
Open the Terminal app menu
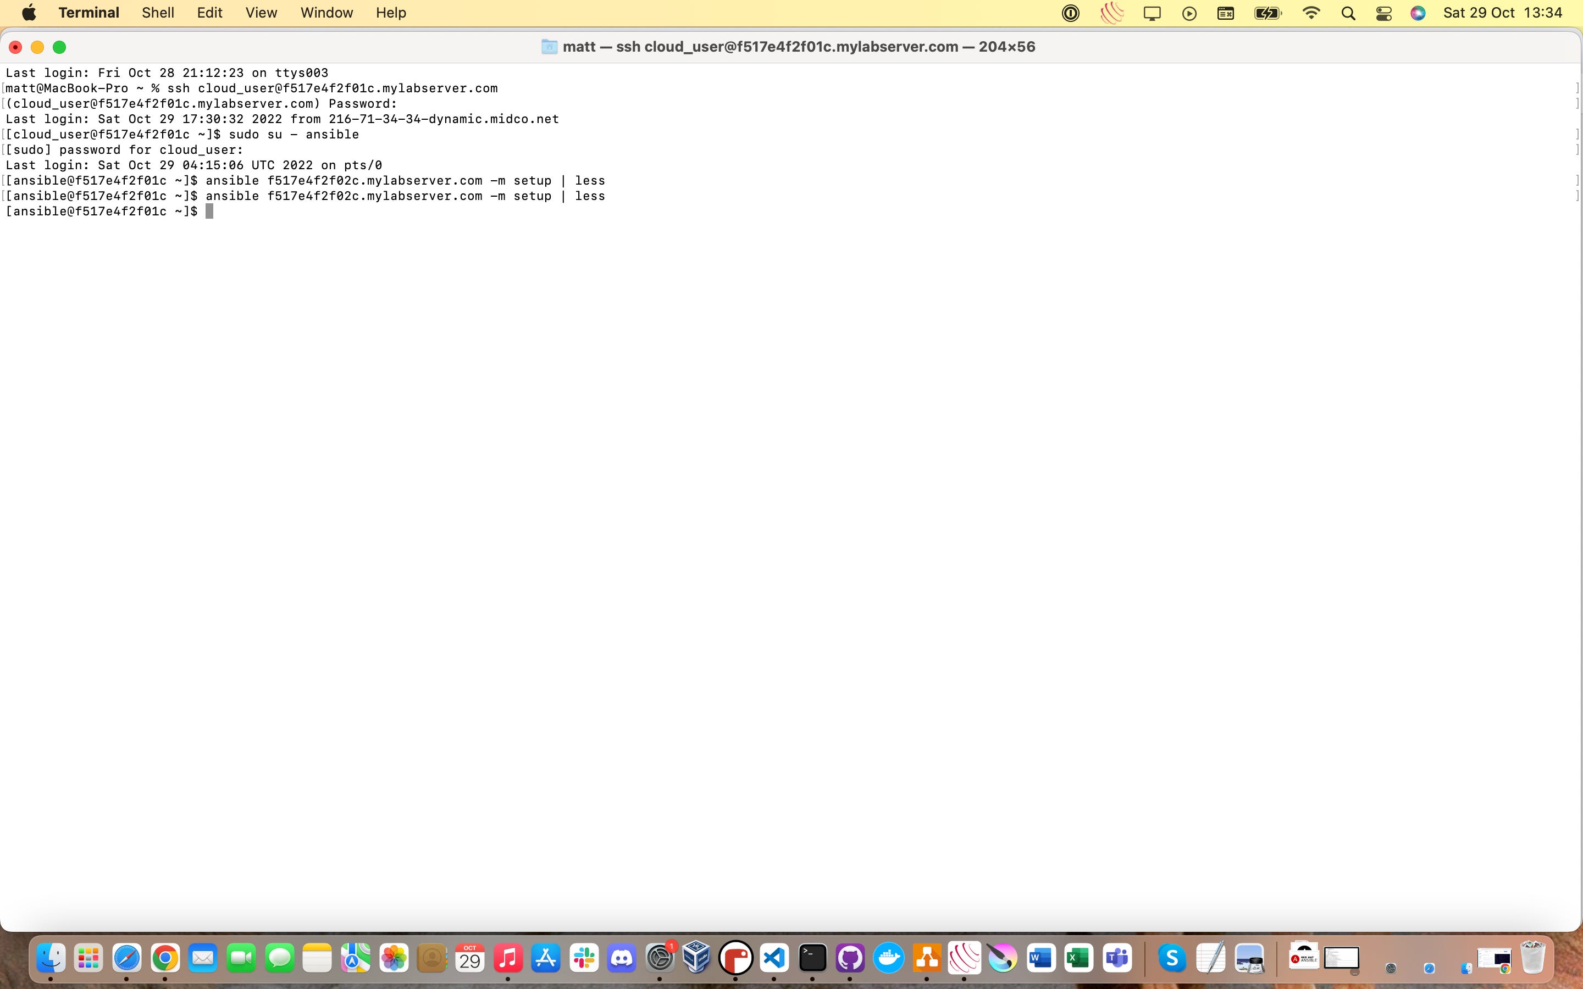point(88,13)
